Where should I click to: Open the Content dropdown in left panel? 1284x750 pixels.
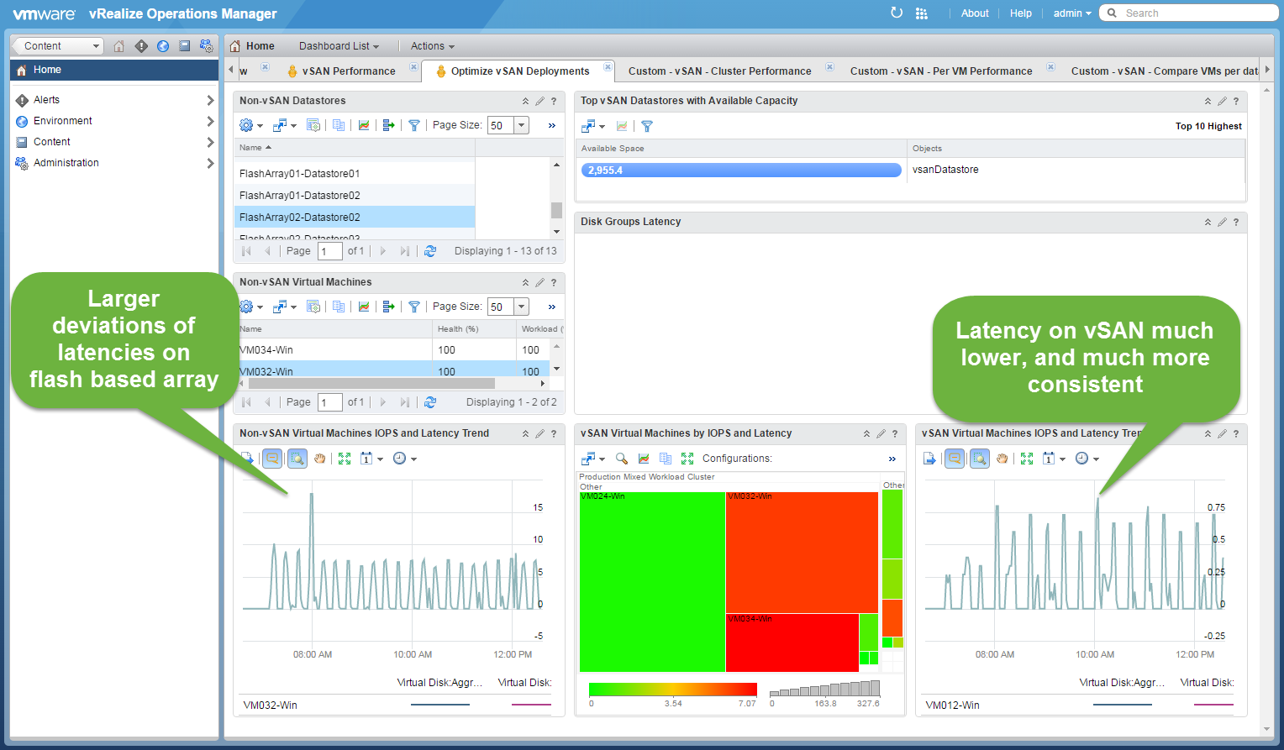pos(58,46)
